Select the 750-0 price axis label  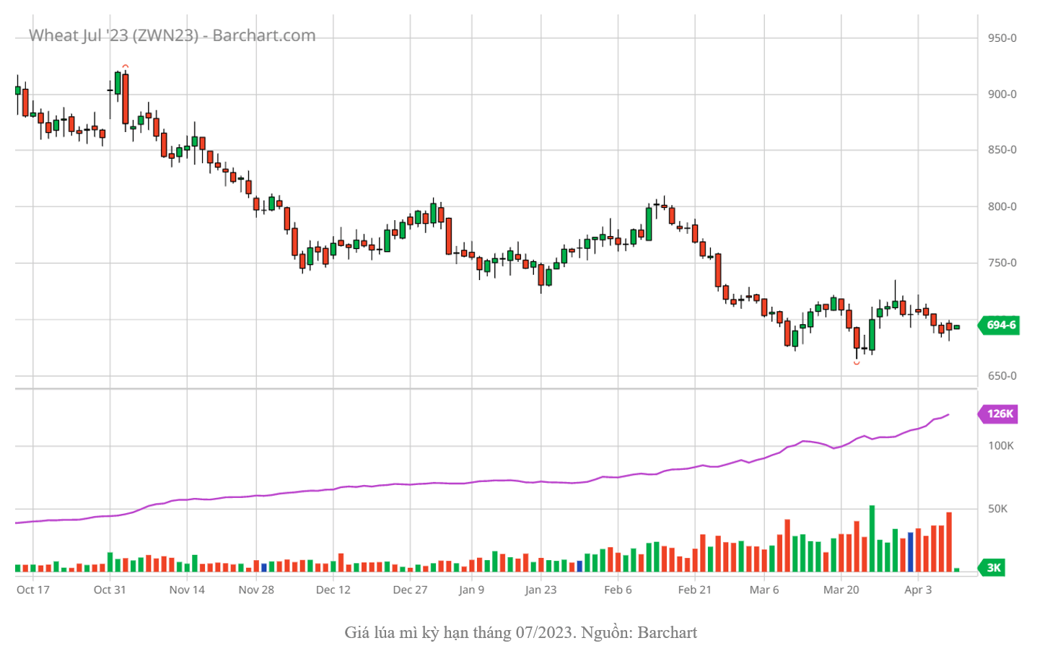(1002, 263)
